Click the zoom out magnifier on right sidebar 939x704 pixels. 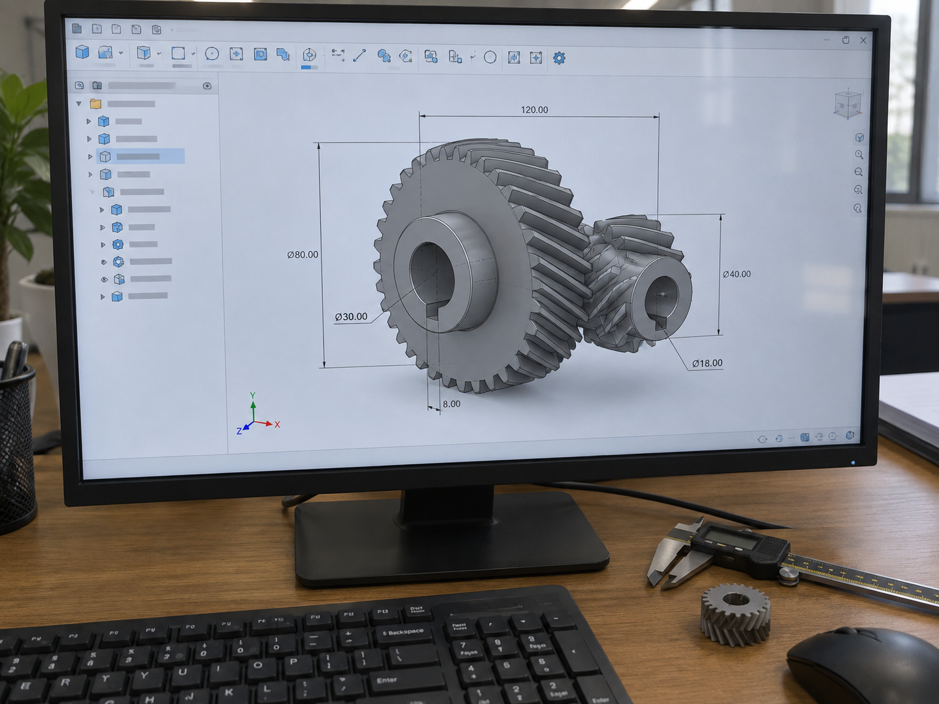click(x=859, y=172)
